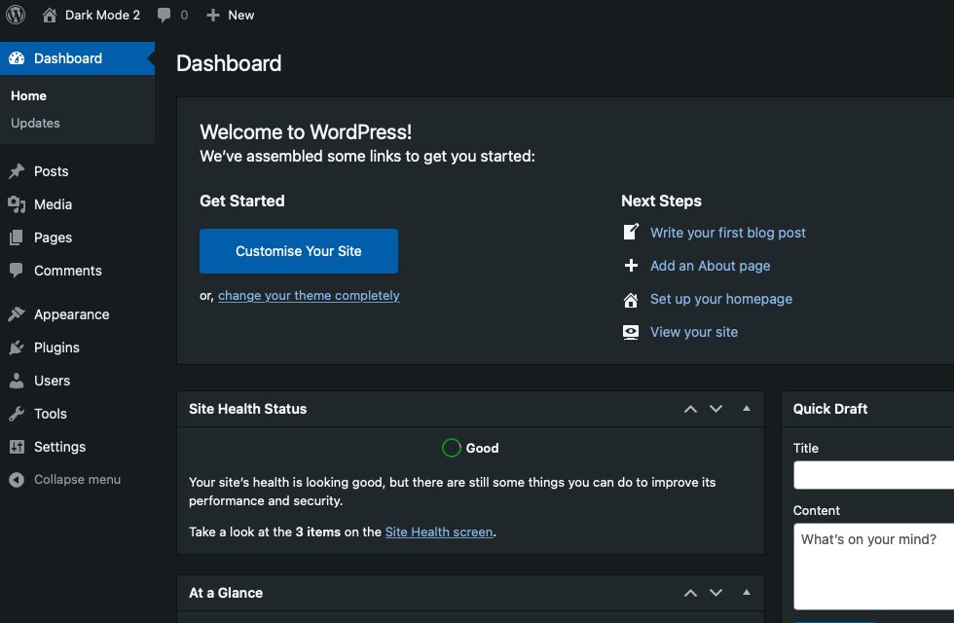
Task: Move Site Health Status widget up
Action: click(x=690, y=409)
